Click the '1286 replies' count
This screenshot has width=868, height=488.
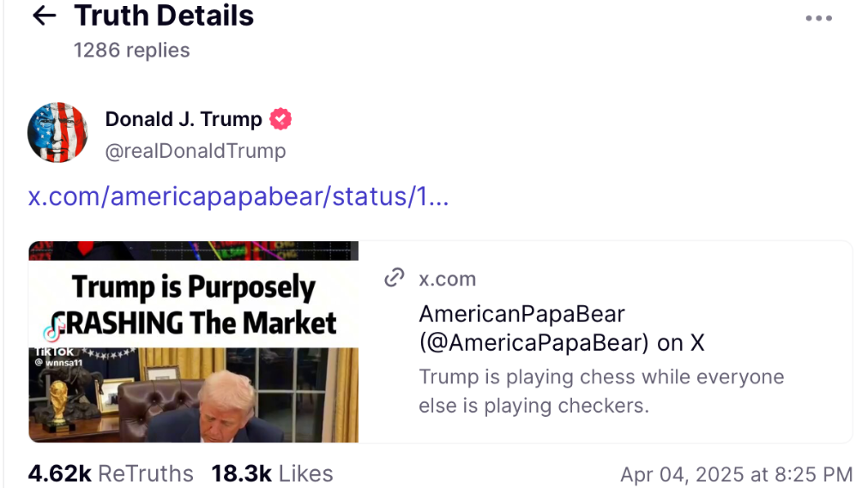(x=131, y=50)
